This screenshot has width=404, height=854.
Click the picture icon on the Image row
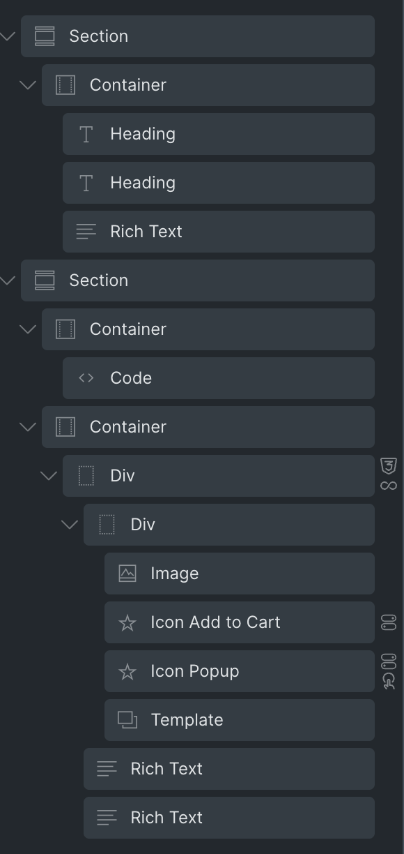pos(127,574)
